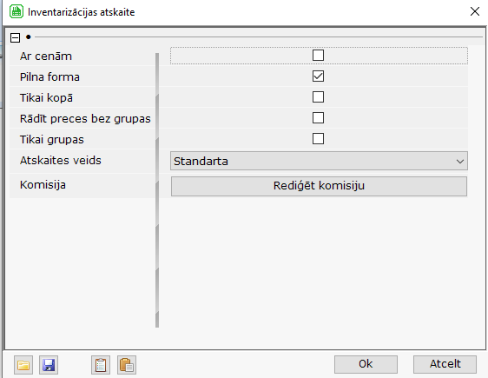Save settings using the floppy disk icon
The width and height of the screenshot is (488, 378).
click(x=49, y=365)
